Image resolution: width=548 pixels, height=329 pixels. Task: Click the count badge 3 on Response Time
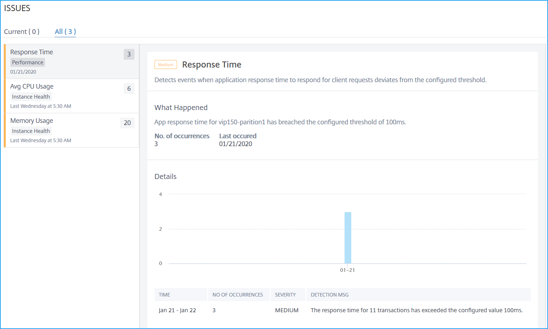coord(129,54)
